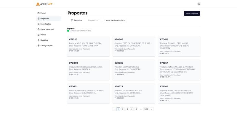Viewport: 237px width, 118px height.
Task: Expand the Modo de visualização dropdown
Action: tap(115, 20)
